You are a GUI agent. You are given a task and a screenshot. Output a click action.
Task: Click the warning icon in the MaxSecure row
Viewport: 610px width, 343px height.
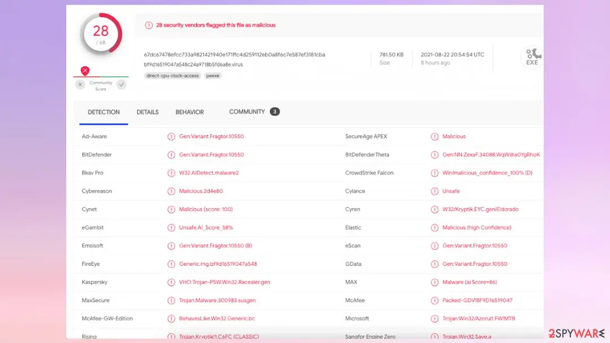tap(171, 301)
